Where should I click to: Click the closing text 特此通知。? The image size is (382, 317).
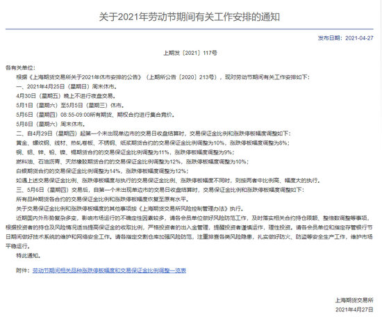(x=28, y=256)
